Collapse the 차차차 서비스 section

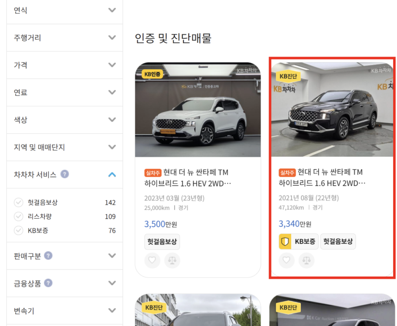112,174
